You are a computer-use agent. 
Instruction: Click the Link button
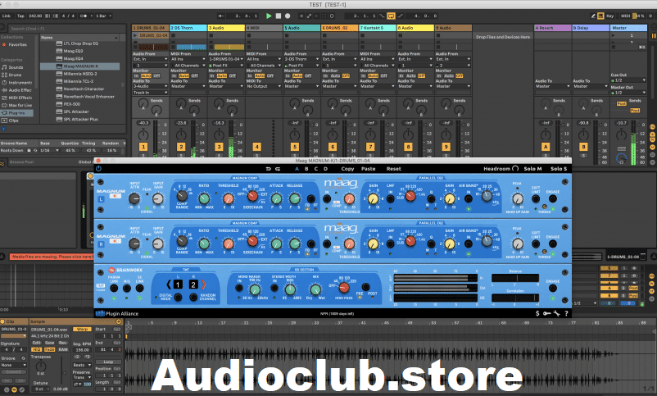(x=7, y=16)
